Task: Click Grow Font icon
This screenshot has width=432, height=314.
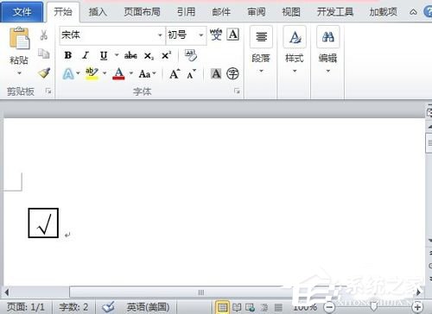Action: coord(175,74)
